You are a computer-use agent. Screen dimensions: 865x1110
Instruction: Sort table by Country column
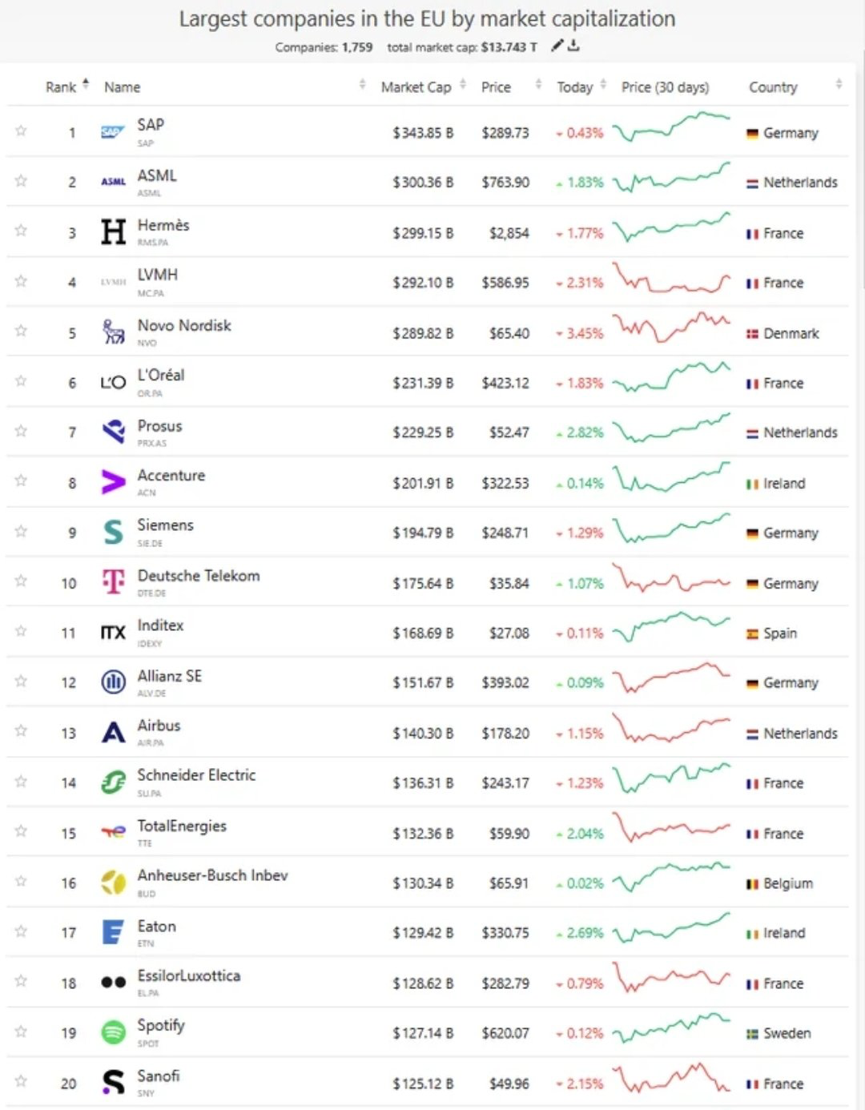tap(795, 86)
